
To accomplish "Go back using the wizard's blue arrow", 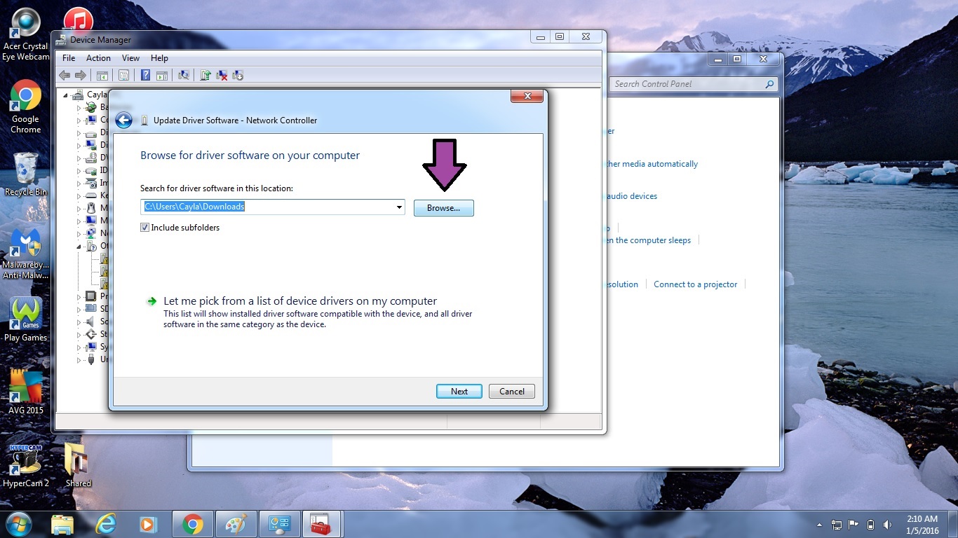I will click(124, 120).
